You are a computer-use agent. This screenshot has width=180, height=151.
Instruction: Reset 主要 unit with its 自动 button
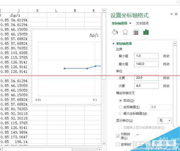(x=166, y=78)
